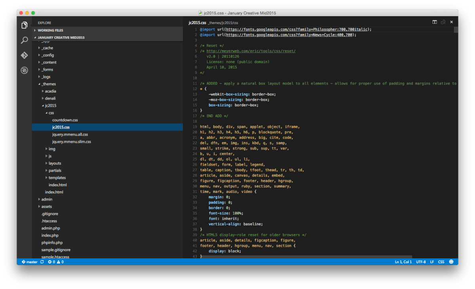Screen dimensions: 475x289
Task: Open the Explorer view in the activity bar
Action: pos(24,25)
